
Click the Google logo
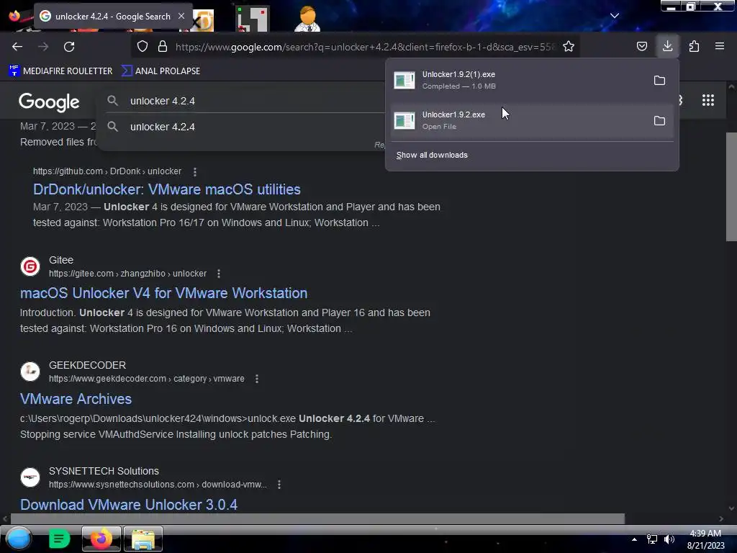[x=50, y=102]
